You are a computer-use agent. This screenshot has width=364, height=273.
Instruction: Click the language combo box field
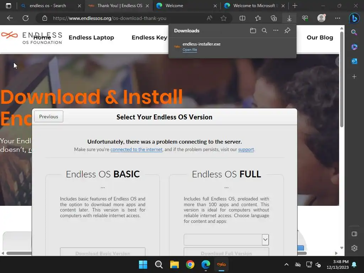(226, 240)
